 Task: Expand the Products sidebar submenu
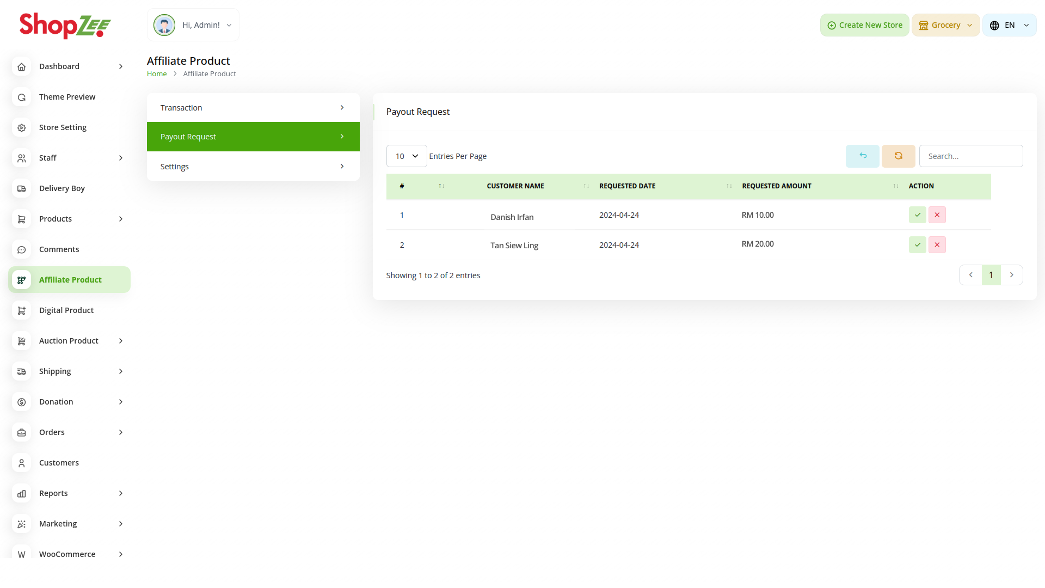point(120,219)
